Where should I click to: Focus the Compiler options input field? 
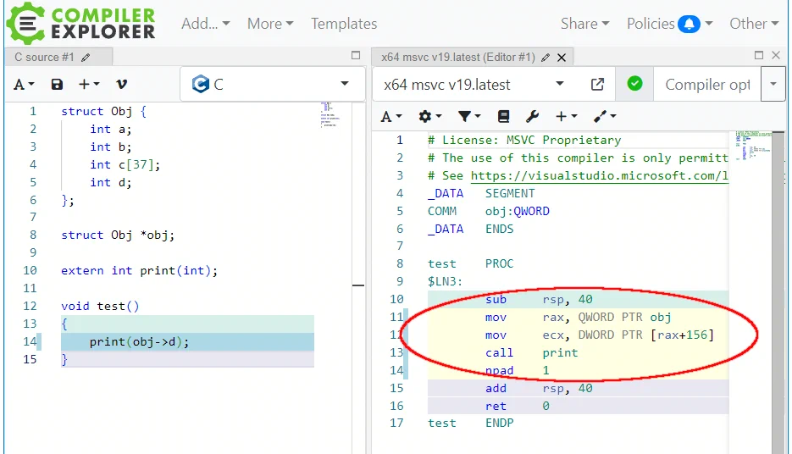(x=707, y=85)
